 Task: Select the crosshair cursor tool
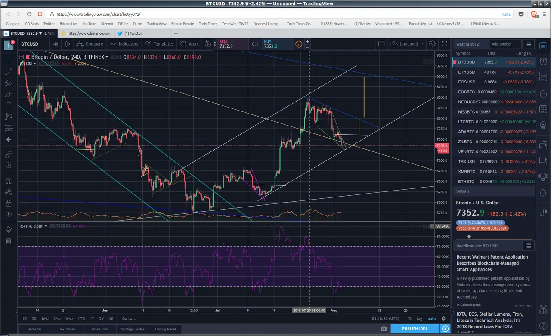click(x=9, y=61)
